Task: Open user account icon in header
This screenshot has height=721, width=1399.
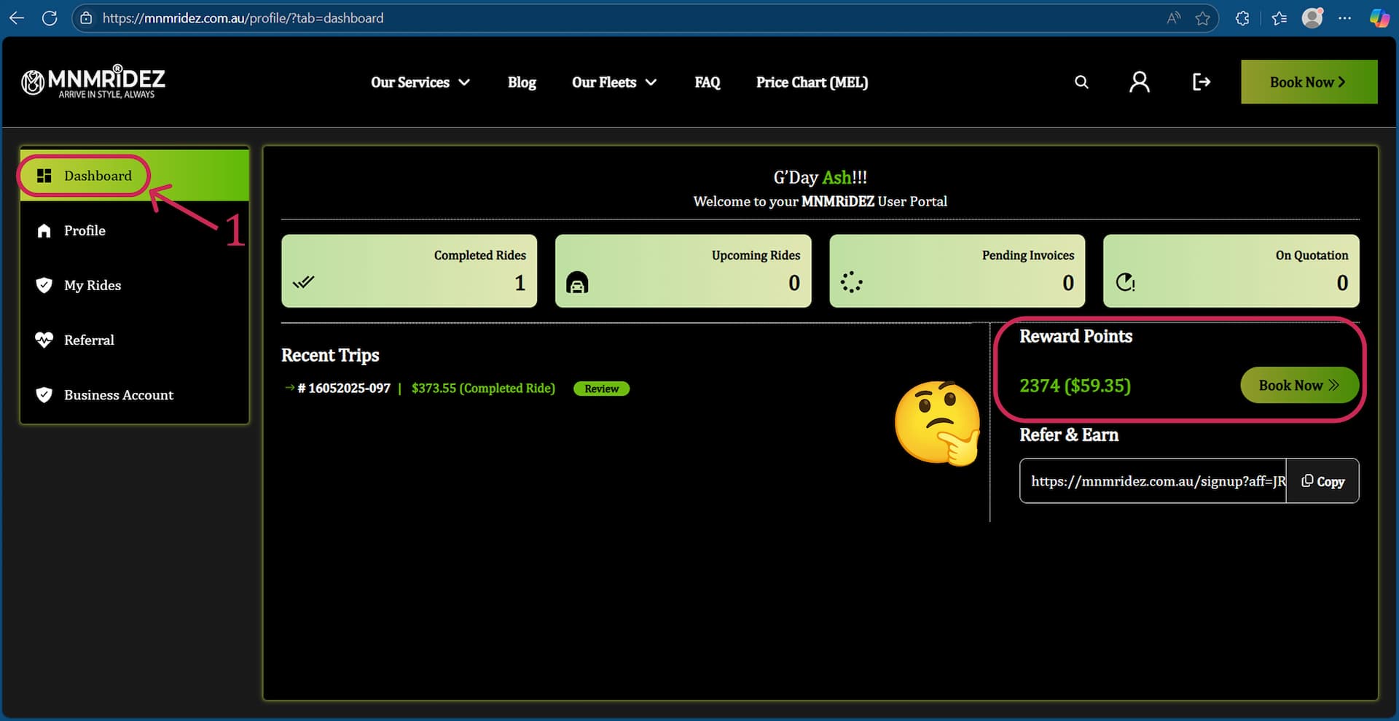Action: pos(1140,82)
